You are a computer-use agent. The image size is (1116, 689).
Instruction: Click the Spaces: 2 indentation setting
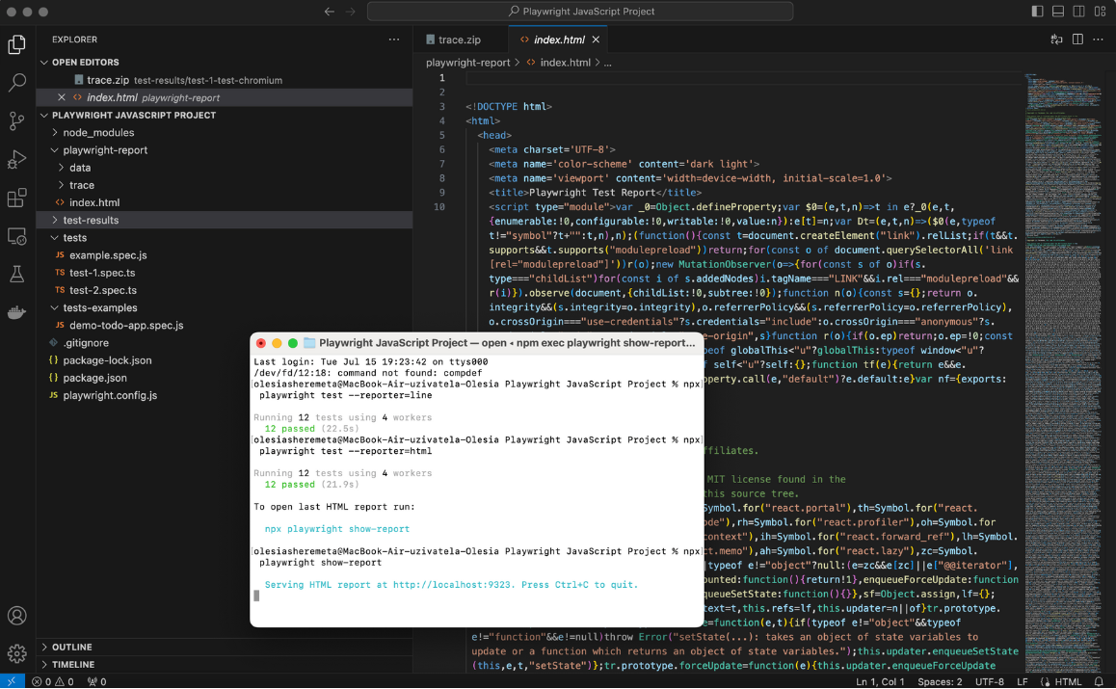pos(939,681)
